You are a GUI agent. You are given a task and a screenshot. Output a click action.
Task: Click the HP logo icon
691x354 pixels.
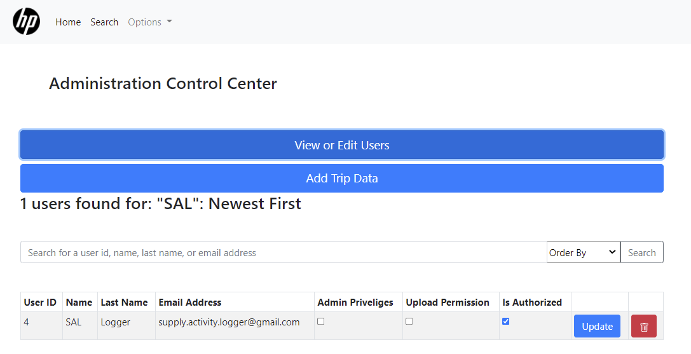point(27,22)
